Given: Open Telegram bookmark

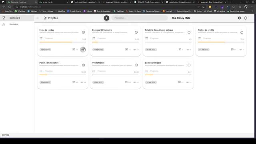Looking at the screenshot, I should coord(32,11).
